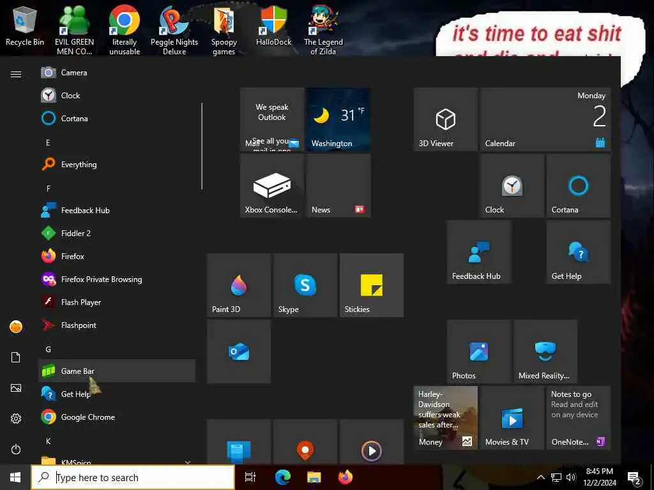Show hidden system tray icons
Viewport: 654px width, 490px height.
tap(540, 477)
